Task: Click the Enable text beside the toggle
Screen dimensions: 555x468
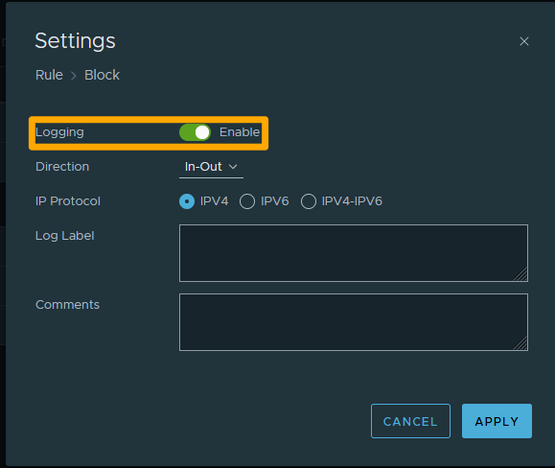Action: [240, 132]
